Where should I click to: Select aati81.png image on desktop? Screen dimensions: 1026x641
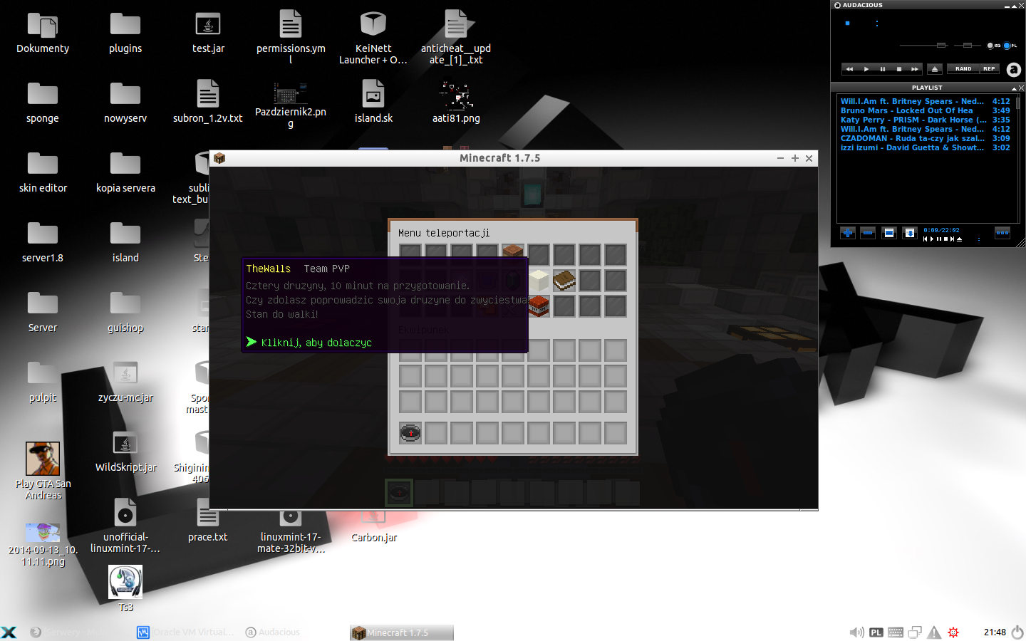[x=456, y=103]
